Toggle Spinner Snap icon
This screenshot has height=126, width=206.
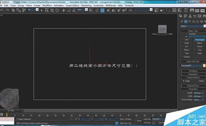[125, 10]
